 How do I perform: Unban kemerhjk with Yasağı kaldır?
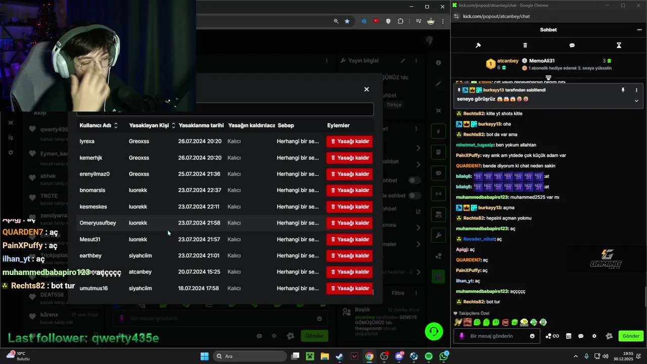349,158
